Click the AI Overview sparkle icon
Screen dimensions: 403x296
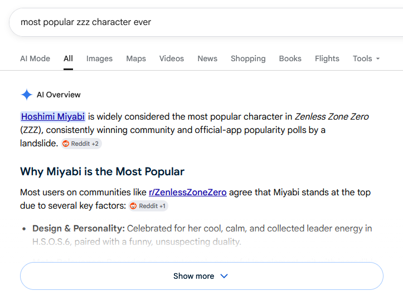[26, 95]
